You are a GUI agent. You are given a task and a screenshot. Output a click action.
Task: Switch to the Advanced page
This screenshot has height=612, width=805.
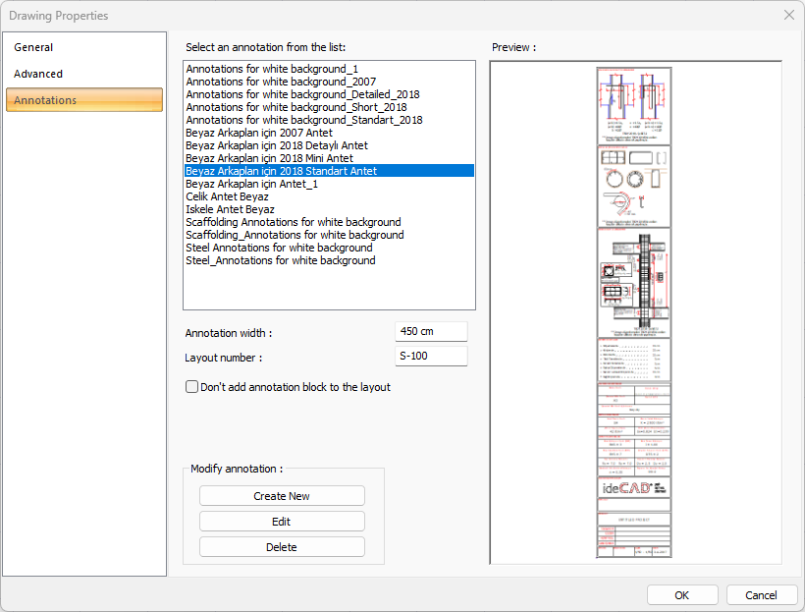tap(38, 74)
